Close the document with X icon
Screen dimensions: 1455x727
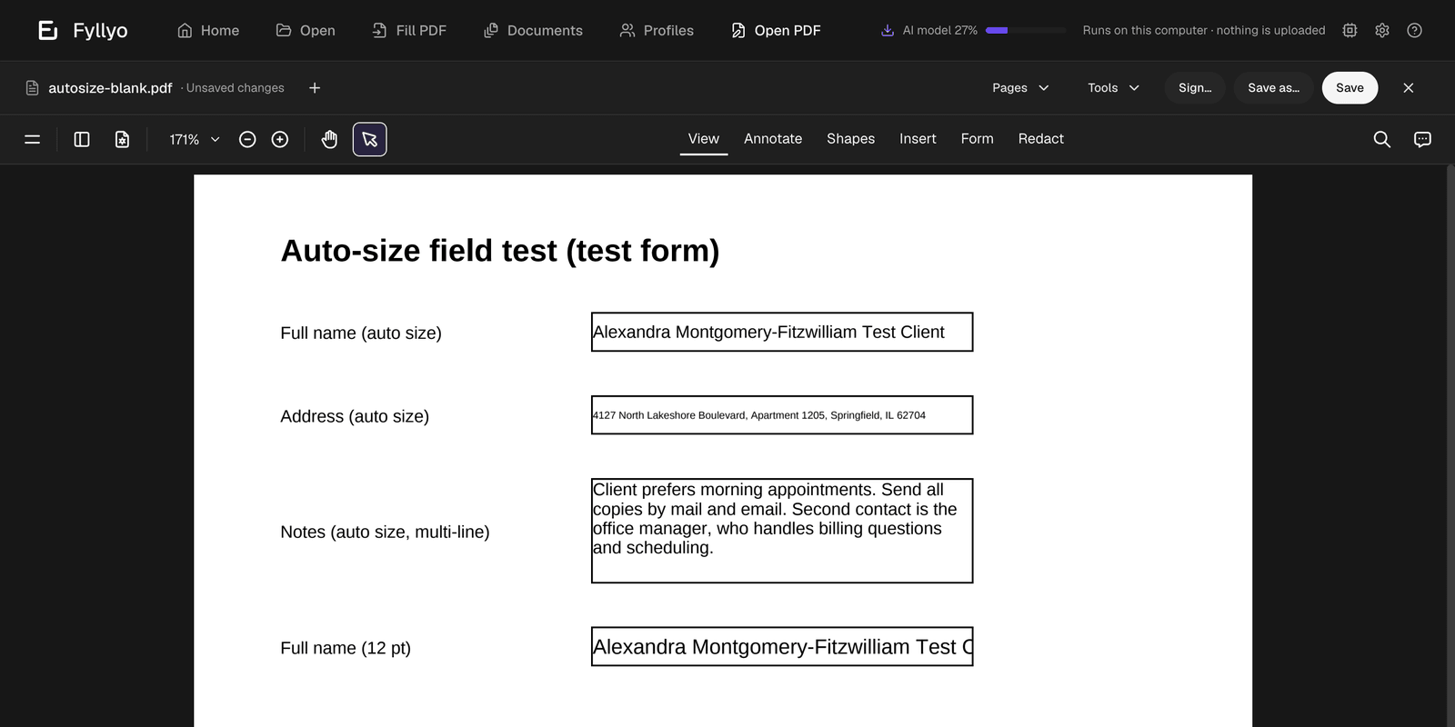click(x=1409, y=88)
